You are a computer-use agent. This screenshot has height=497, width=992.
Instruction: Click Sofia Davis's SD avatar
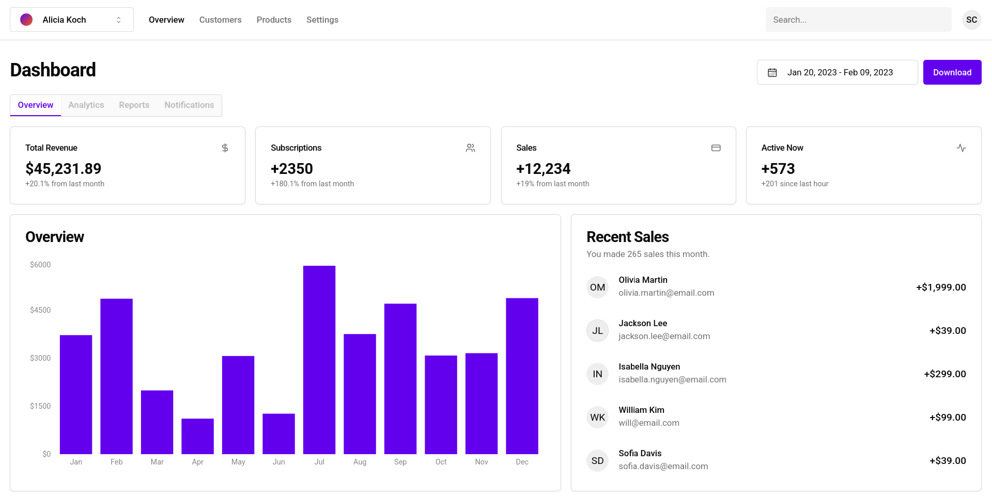tap(597, 460)
